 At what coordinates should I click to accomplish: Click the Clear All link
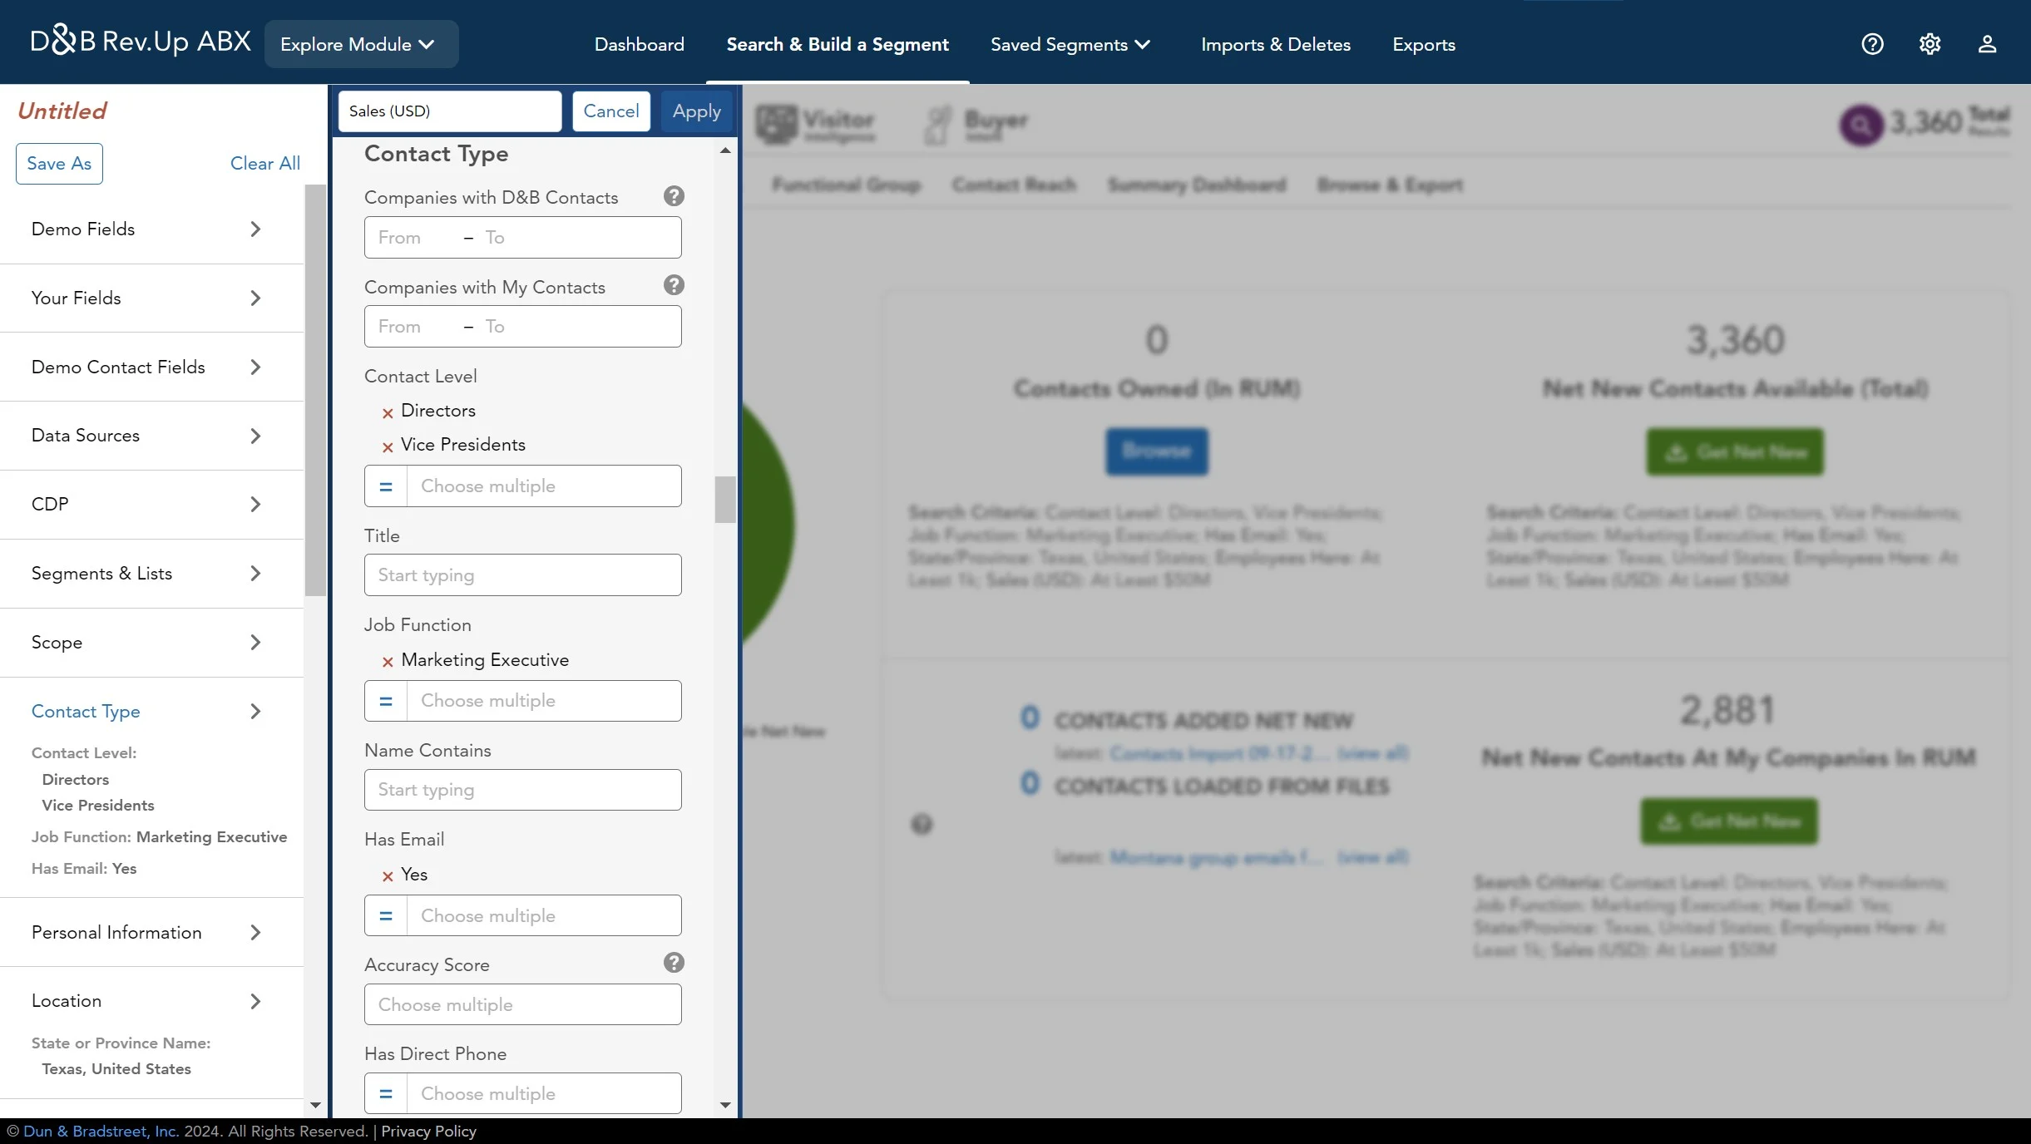264,164
